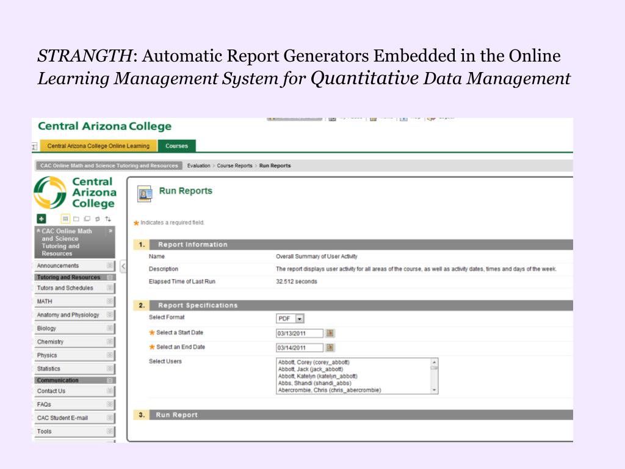Open the Chemistry course menu link
This screenshot has width=625, height=469.
(x=50, y=342)
